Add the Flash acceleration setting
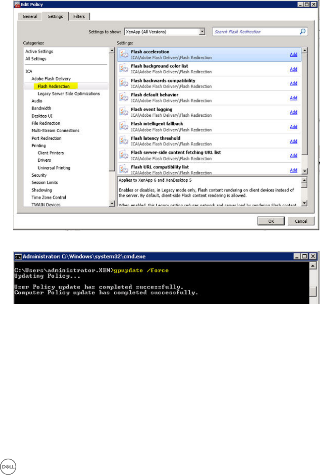 click(x=293, y=55)
